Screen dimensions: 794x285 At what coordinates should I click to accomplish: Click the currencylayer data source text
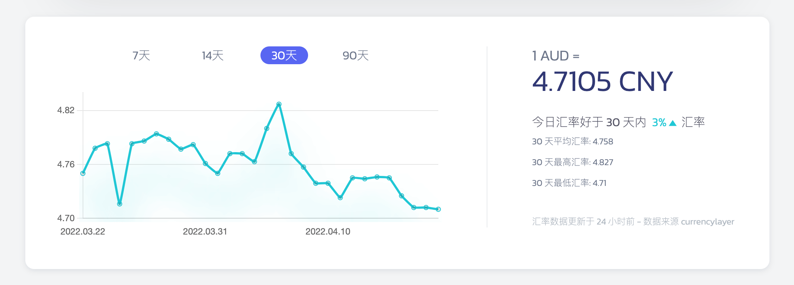pos(707,222)
